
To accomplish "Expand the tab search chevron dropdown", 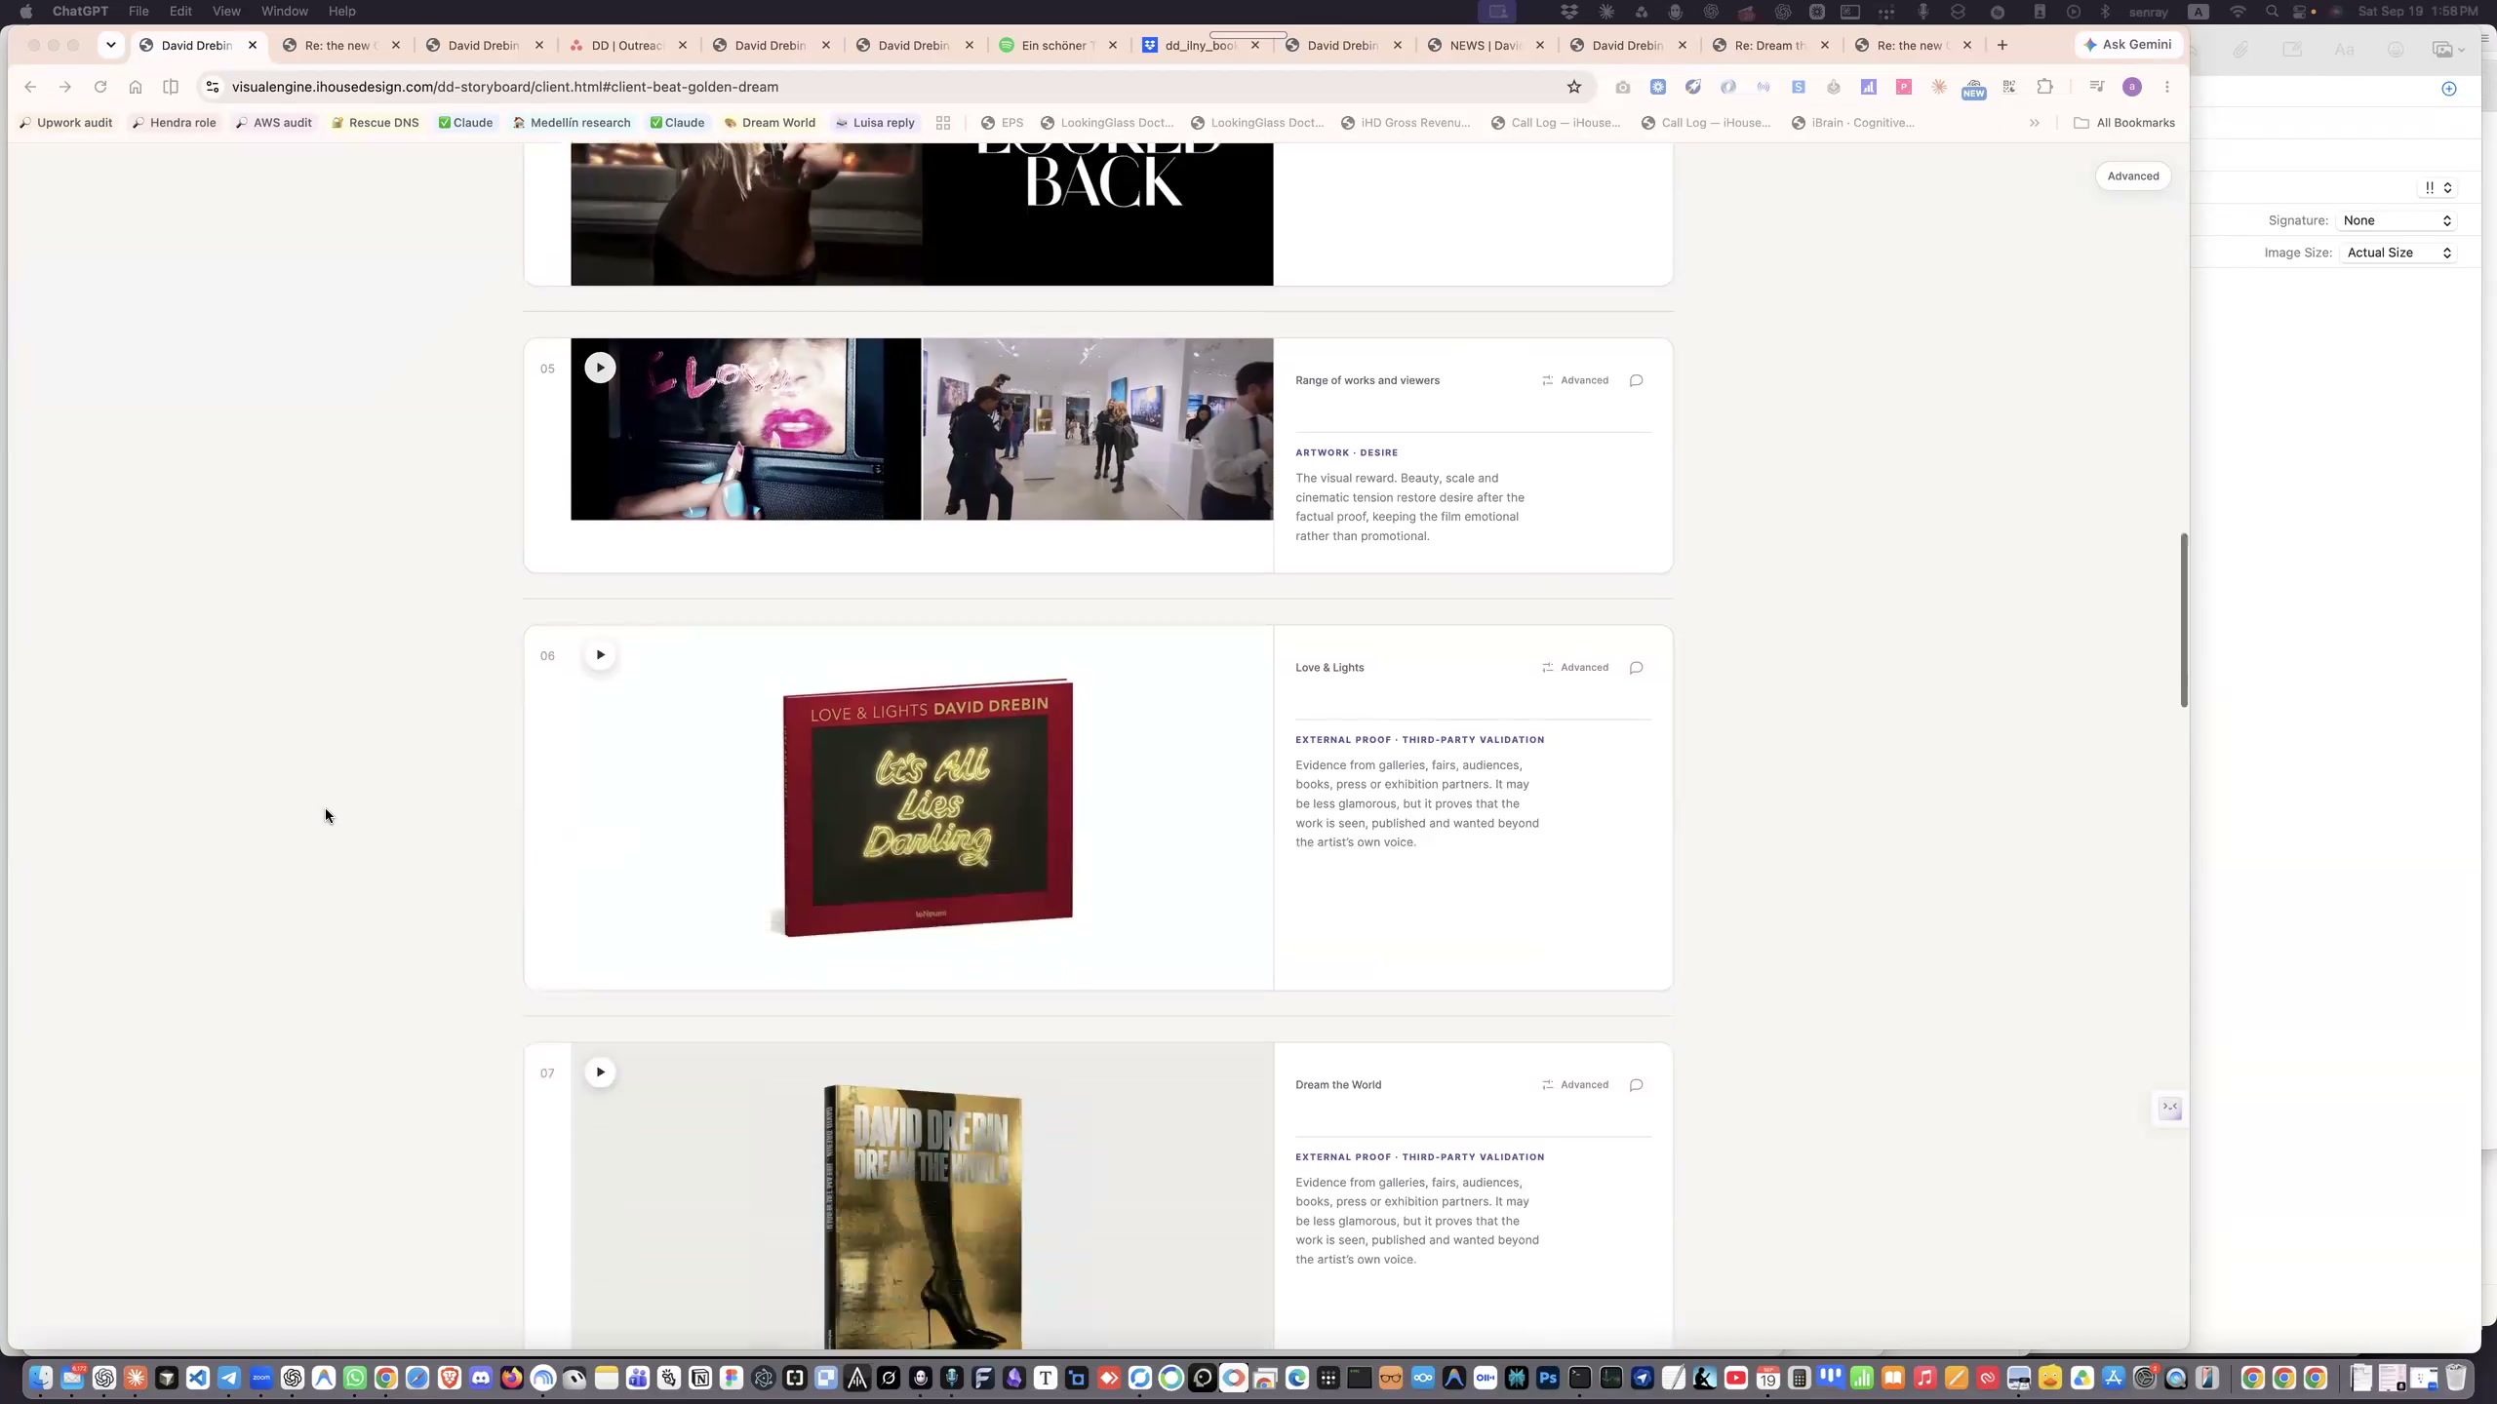I will coord(111,45).
